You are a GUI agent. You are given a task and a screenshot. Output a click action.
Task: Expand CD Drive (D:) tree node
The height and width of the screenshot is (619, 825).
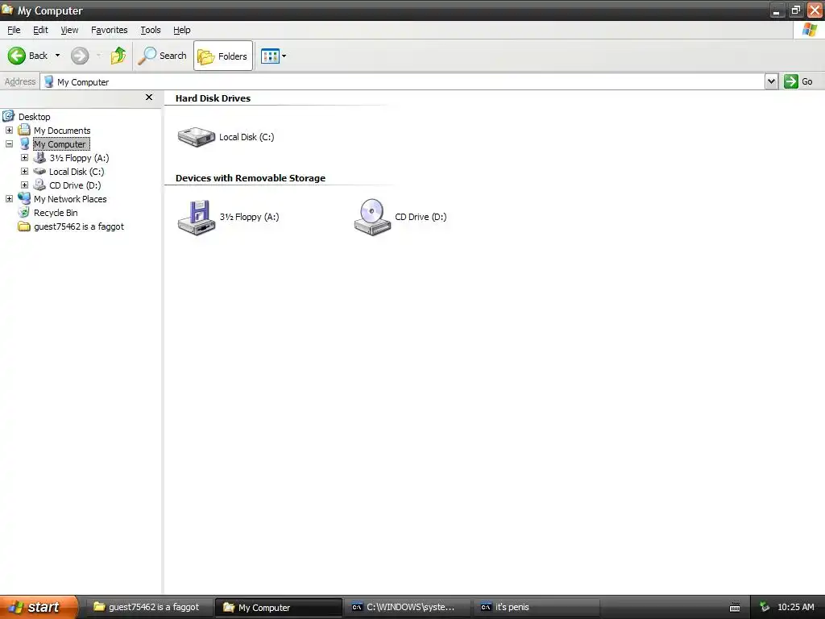tap(24, 185)
